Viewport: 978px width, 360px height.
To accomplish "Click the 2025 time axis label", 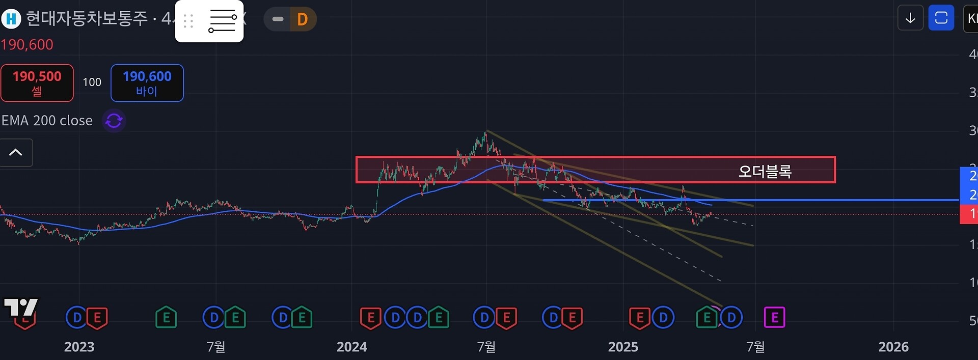I will (623, 347).
